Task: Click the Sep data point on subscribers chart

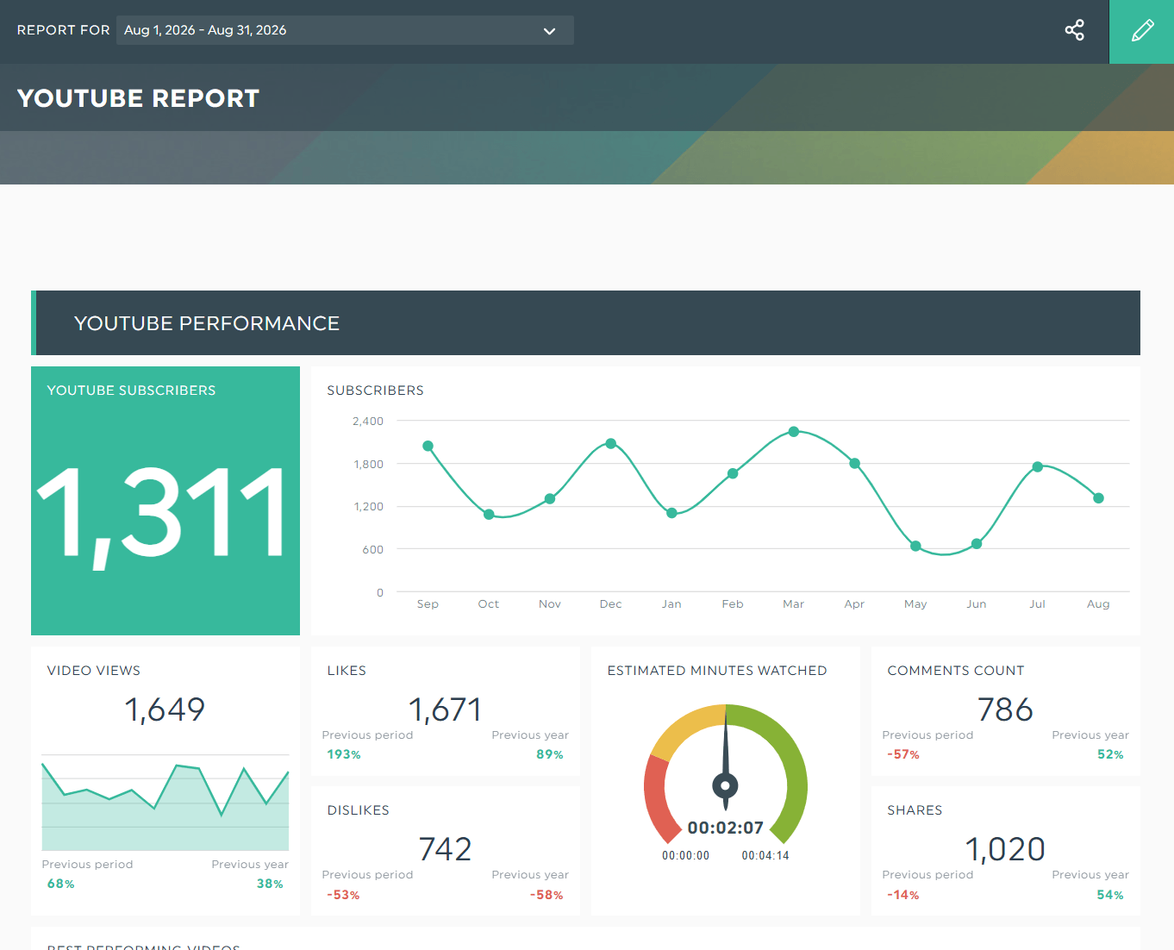Action: point(428,446)
